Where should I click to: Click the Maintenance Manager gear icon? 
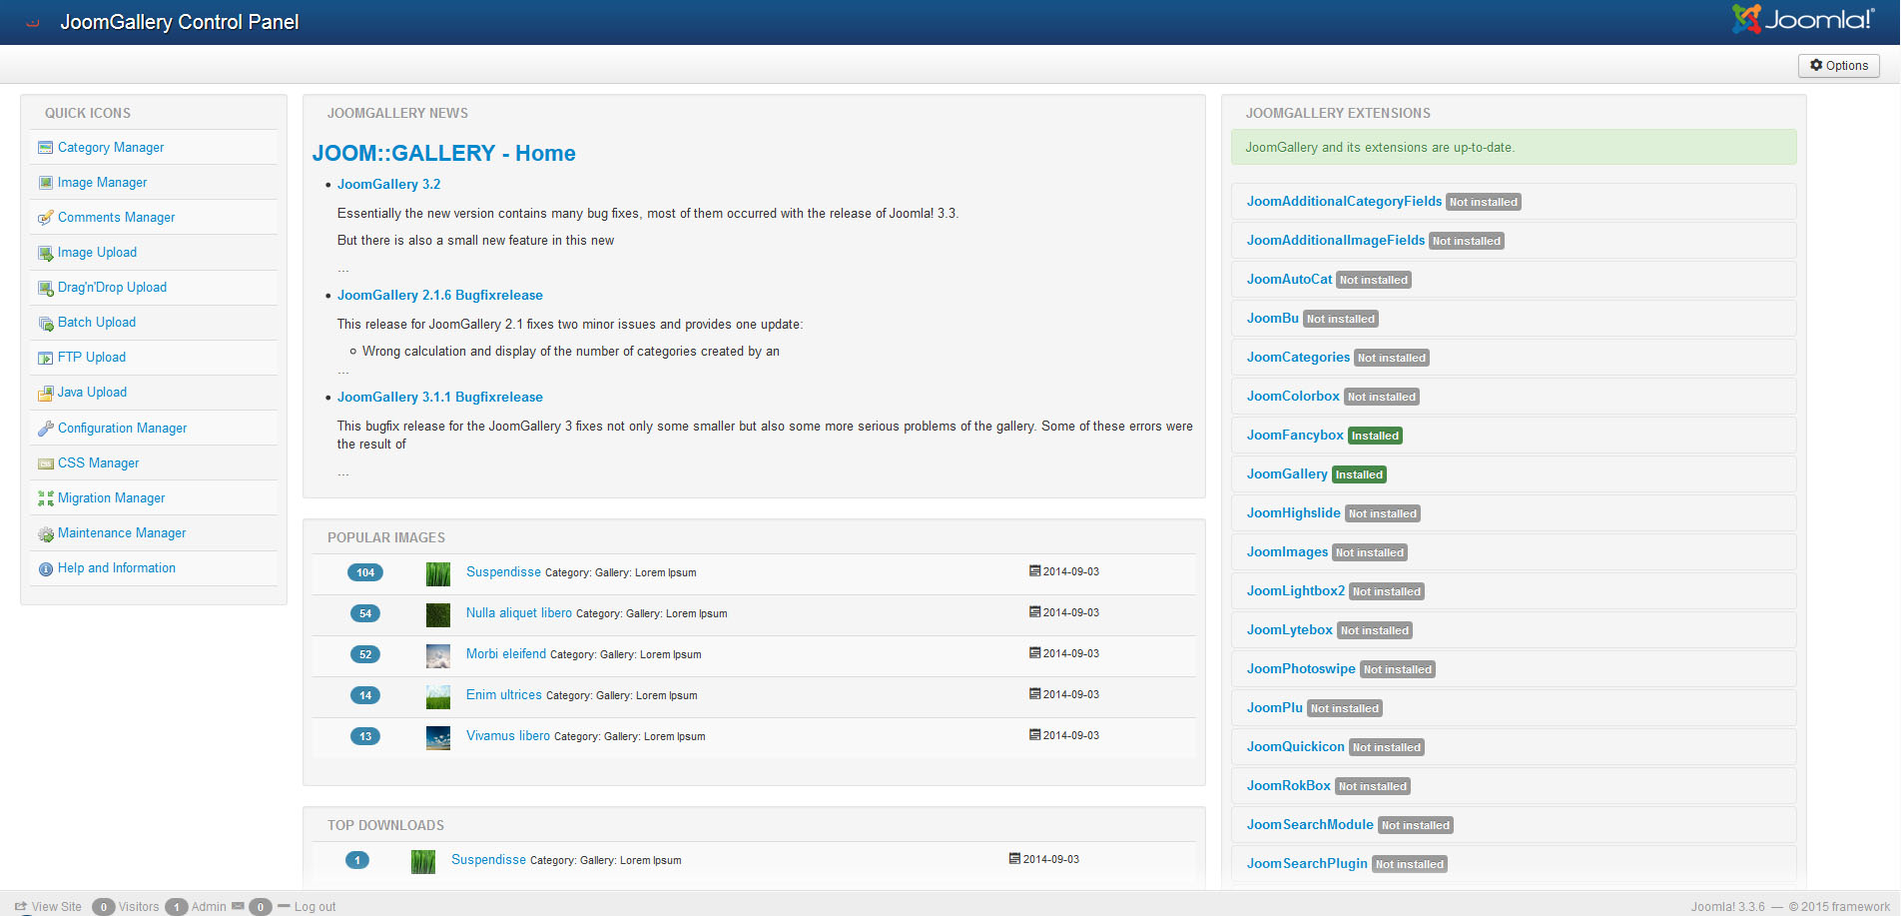click(45, 533)
